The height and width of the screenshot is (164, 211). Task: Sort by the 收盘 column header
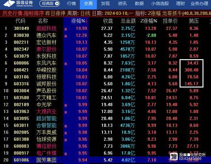(108, 21)
